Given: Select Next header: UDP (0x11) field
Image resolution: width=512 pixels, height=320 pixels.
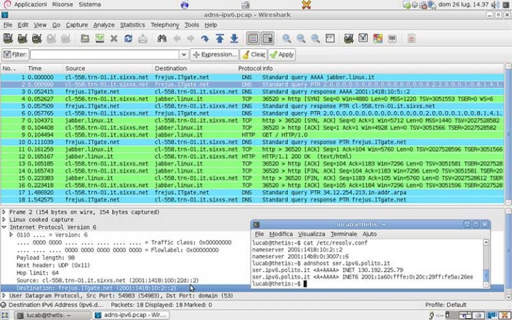Looking at the screenshot, I should click(53, 265).
